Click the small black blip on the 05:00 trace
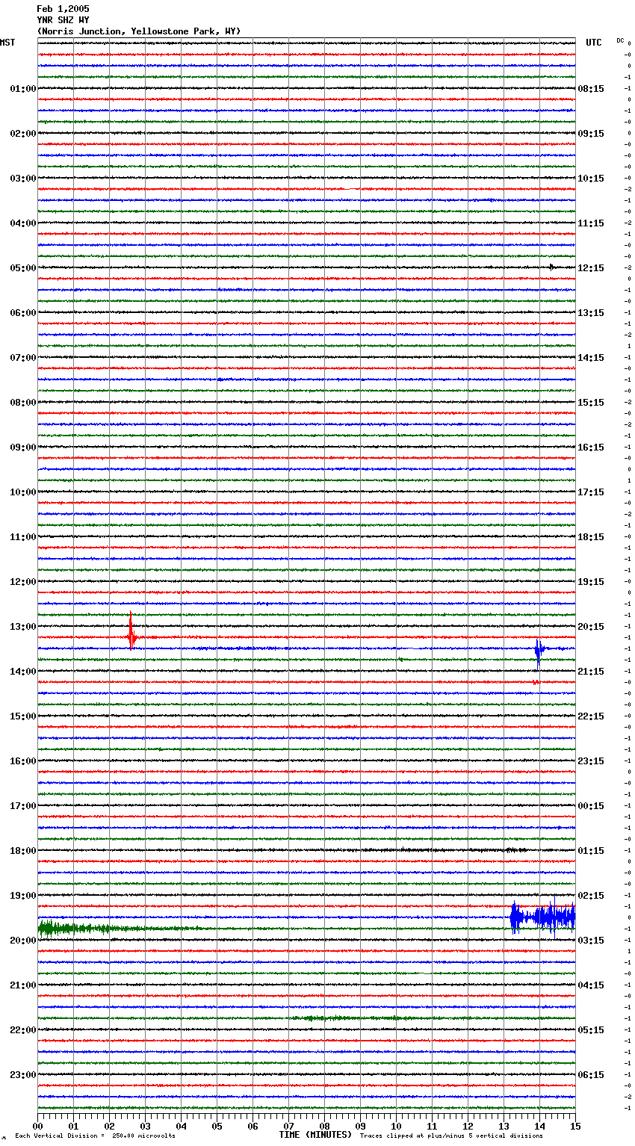Image resolution: width=635 pixels, height=1146 pixels. tap(551, 267)
